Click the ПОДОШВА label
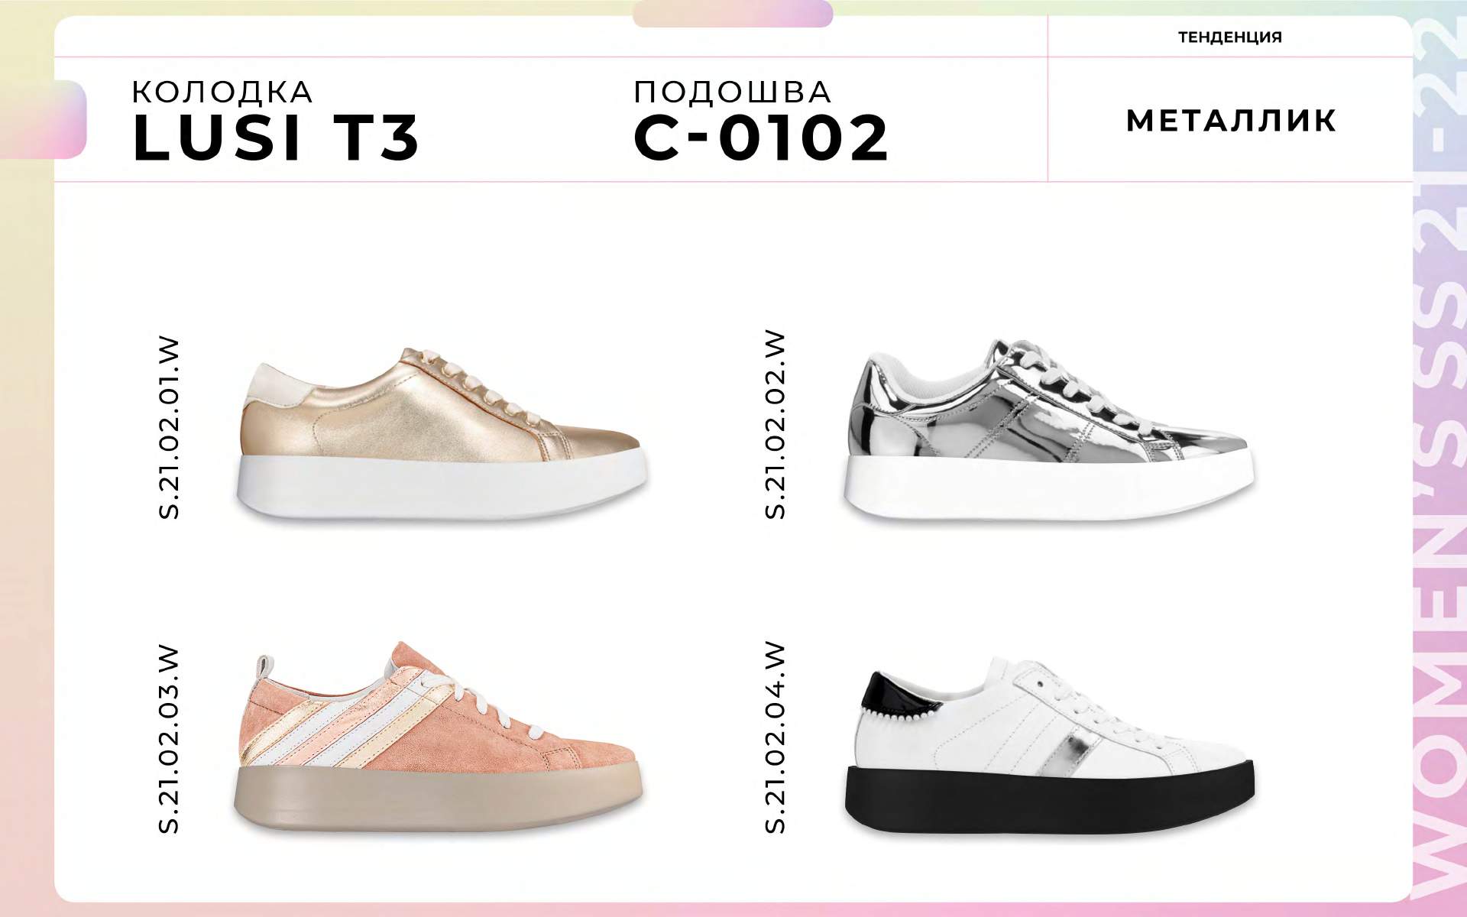Image resolution: width=1467 pixels, height=917 pixels. [733, 92]
